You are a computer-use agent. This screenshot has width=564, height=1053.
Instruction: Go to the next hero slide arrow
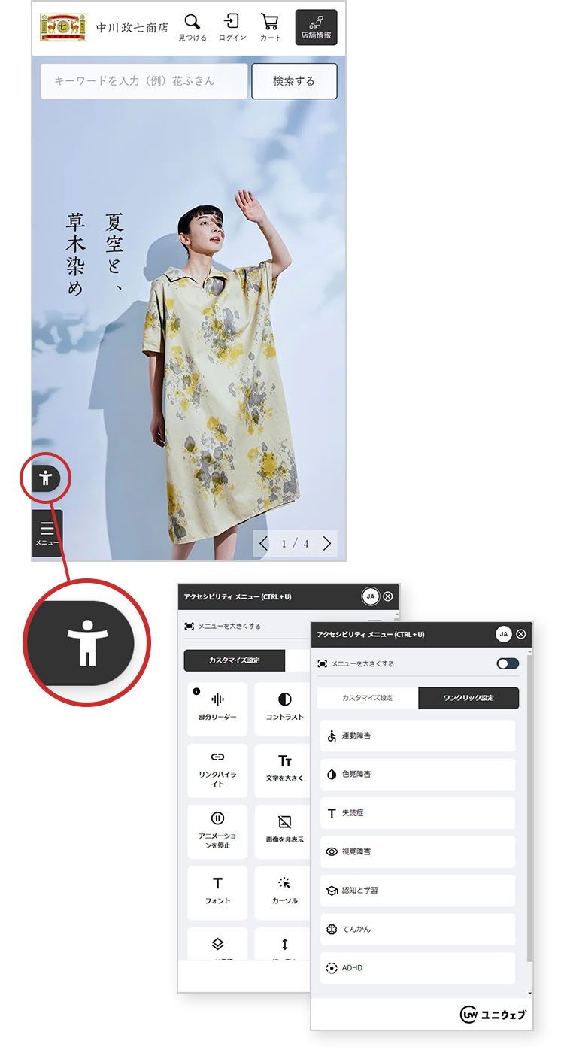click(x=326, y=543)
